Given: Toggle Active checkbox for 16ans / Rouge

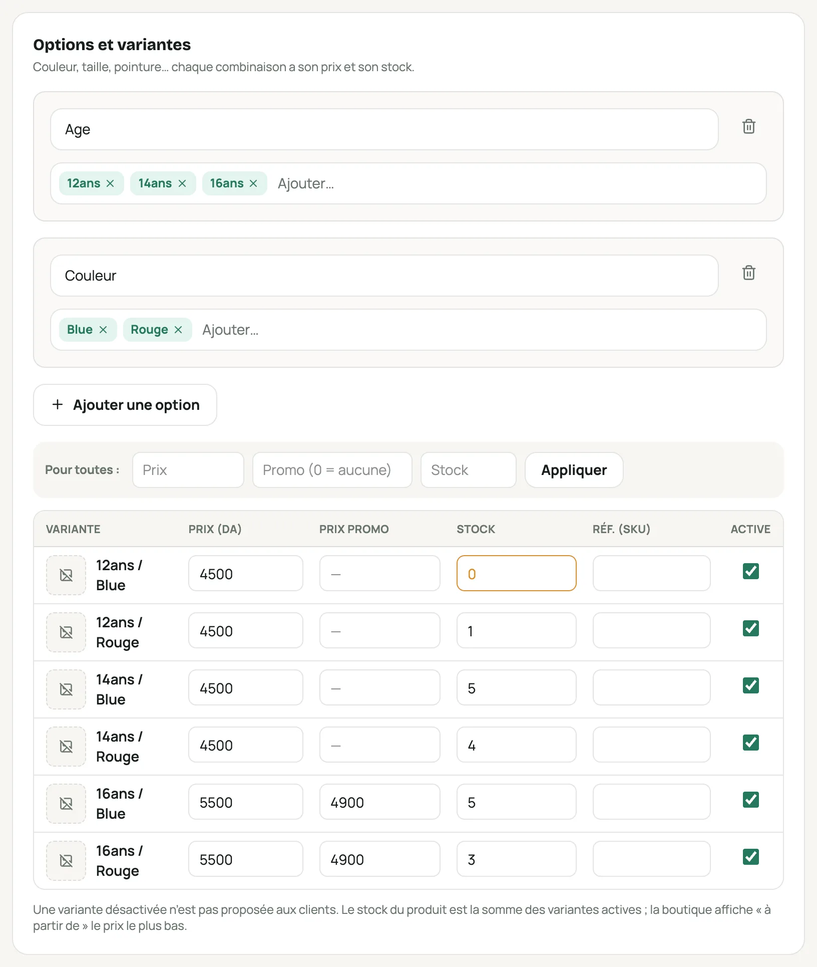Looking at the screenshot, I should (751, 857).
